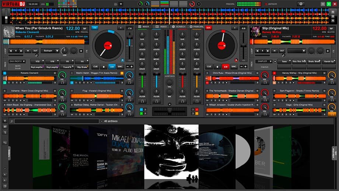Set loop OUT point on right deck
The width and height of the screenshot is (339, 191).
[282, 51]
